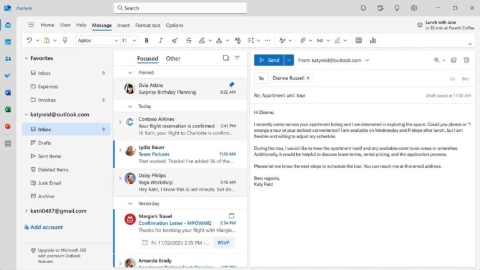Click the tips lightbulb icon
This screenshot has width=480, height=270.
397,8
